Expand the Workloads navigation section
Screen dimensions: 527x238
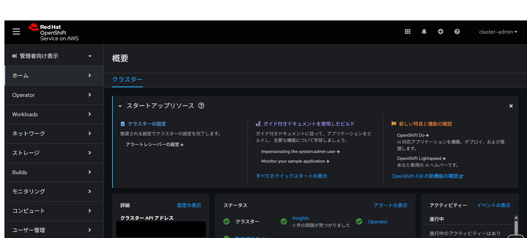(52, 114)
